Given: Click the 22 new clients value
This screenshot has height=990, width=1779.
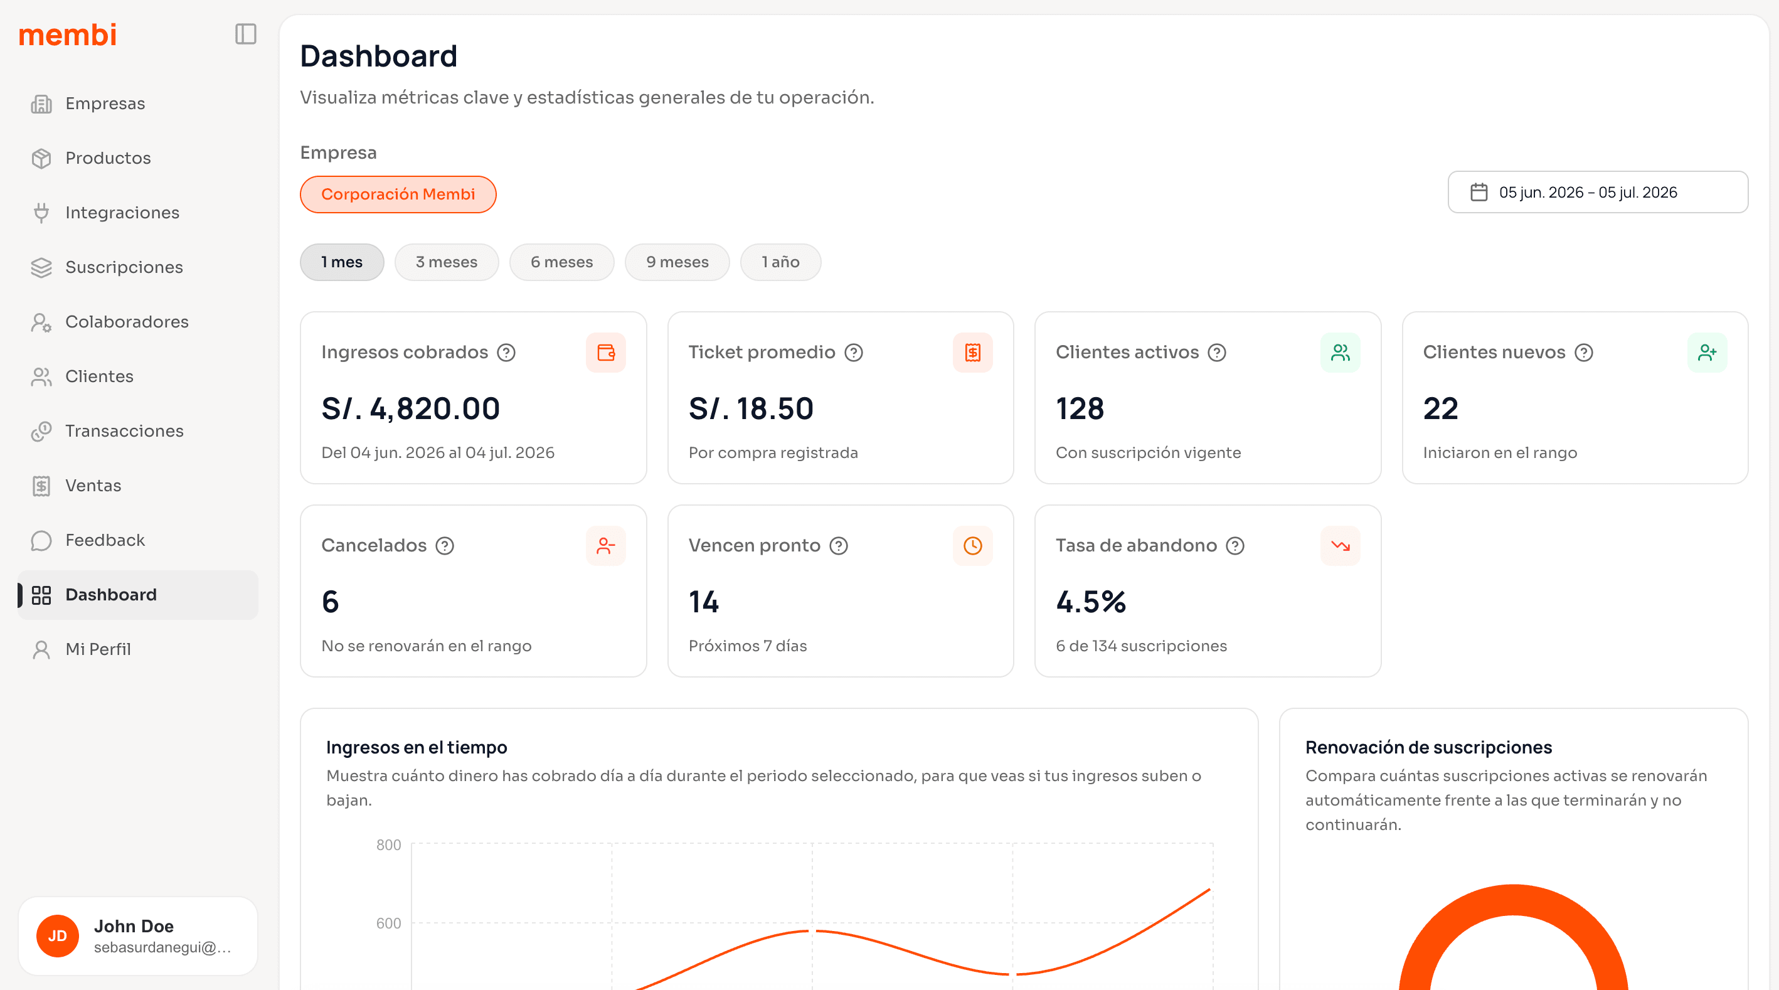Looking at the screenshot, I should pos(1441,409).
